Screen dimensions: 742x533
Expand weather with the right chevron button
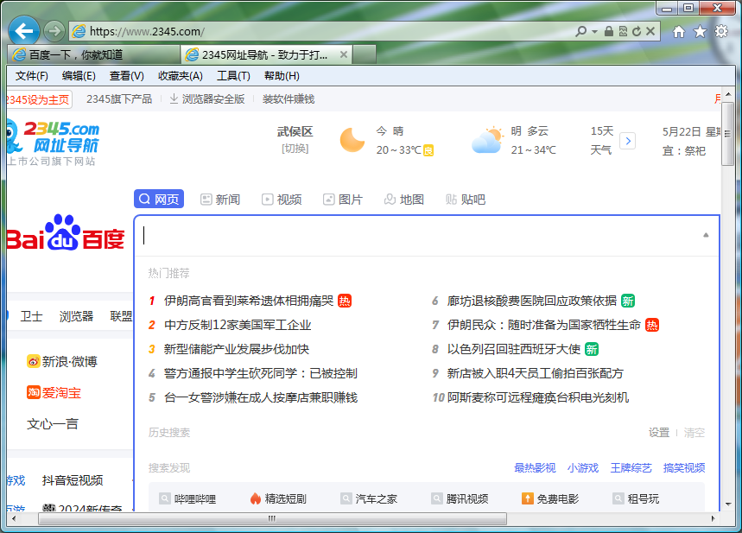(628, 141)
